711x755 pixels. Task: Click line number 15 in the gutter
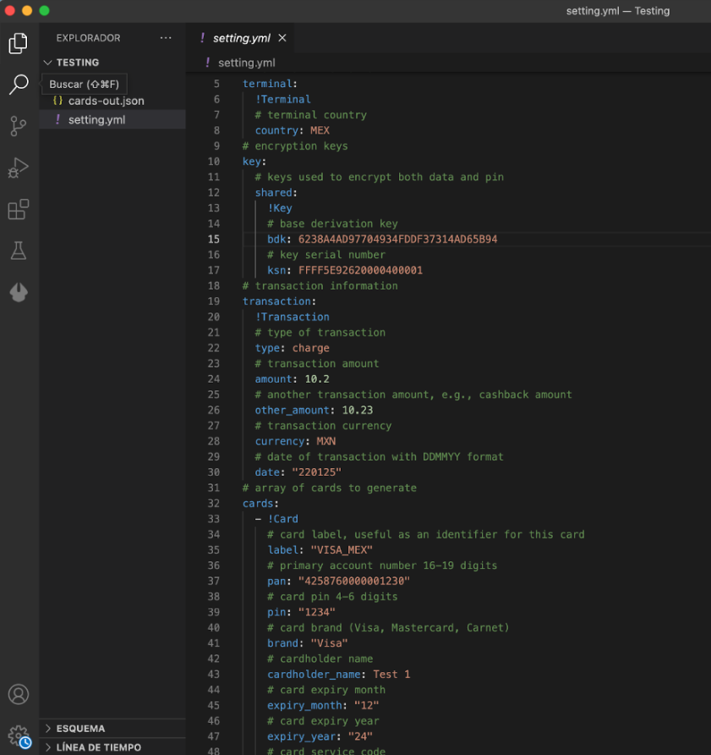[214, 240]
